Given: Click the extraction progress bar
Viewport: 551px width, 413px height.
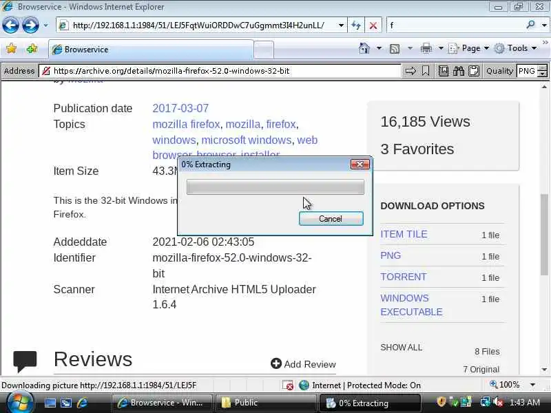Looking at the screenshot, I should (275, 187).
